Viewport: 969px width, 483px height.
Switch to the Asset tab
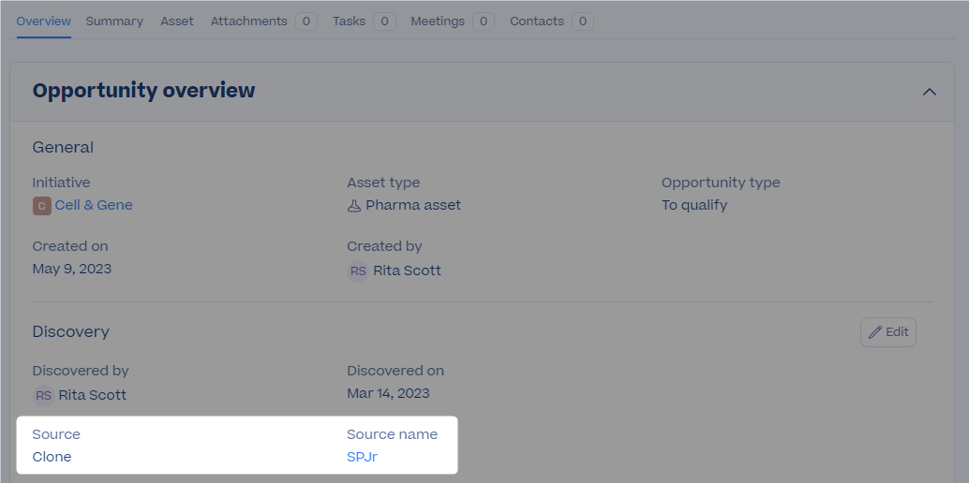[x=177, y=22]
